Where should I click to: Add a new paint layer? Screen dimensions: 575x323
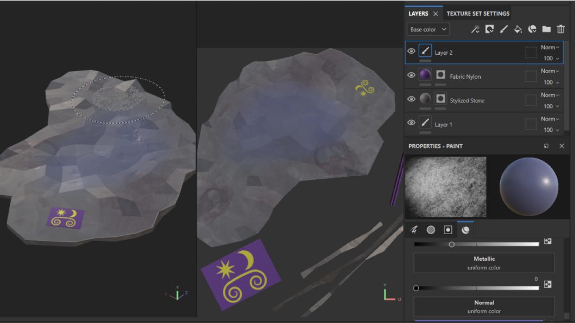503,29
